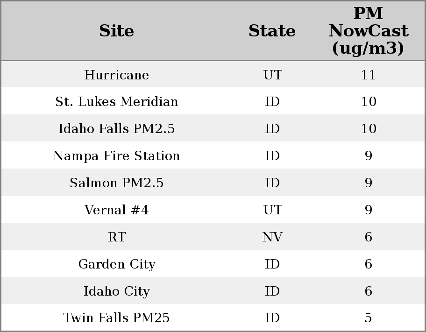Click the Idaho City site name
The image size is (426, 332).
pos(117,291)
